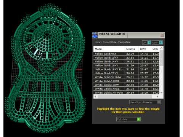Sort by the Grams column header

click(132, 49)
